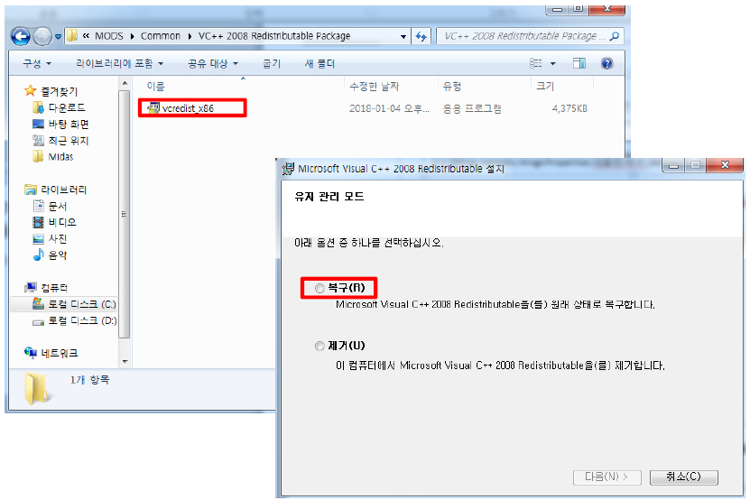The width and height of the screenshot is (750, 500).
Task: Click the computer icon beside 컴퓨터
Action: pos(31,287)
